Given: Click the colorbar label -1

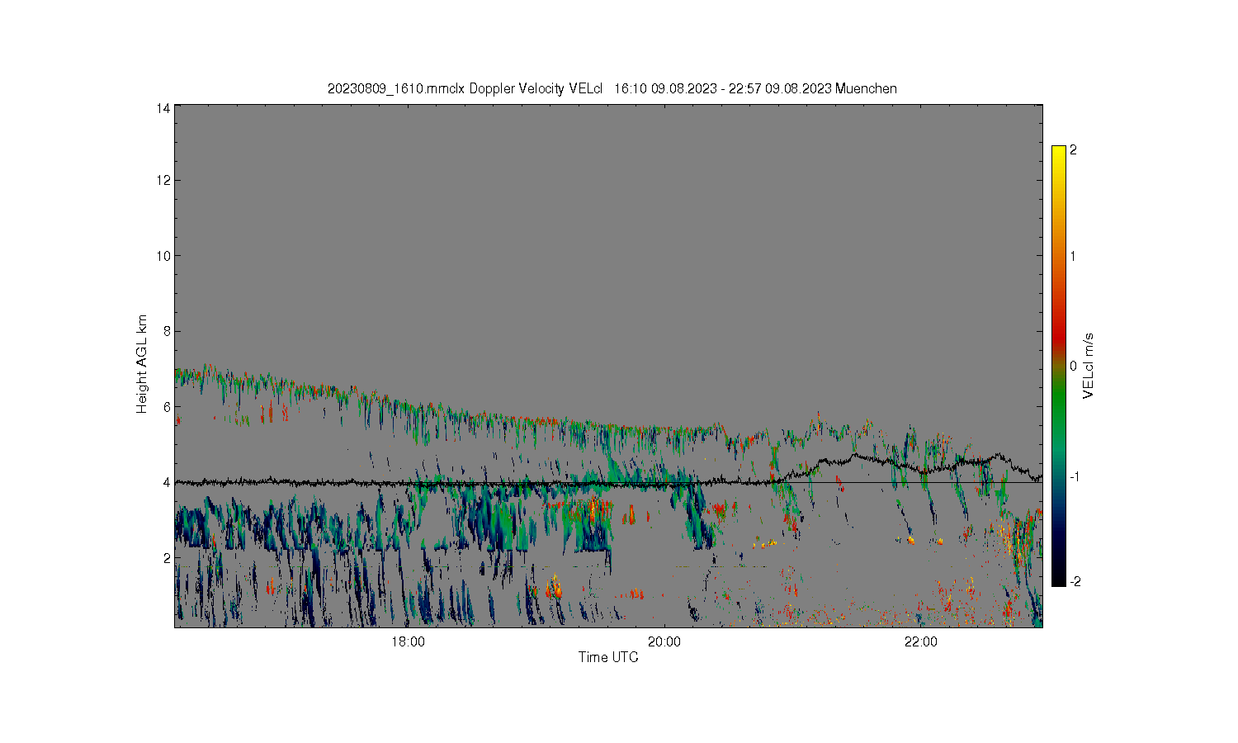Looking at the screenshot, I should coord(1075,477).
